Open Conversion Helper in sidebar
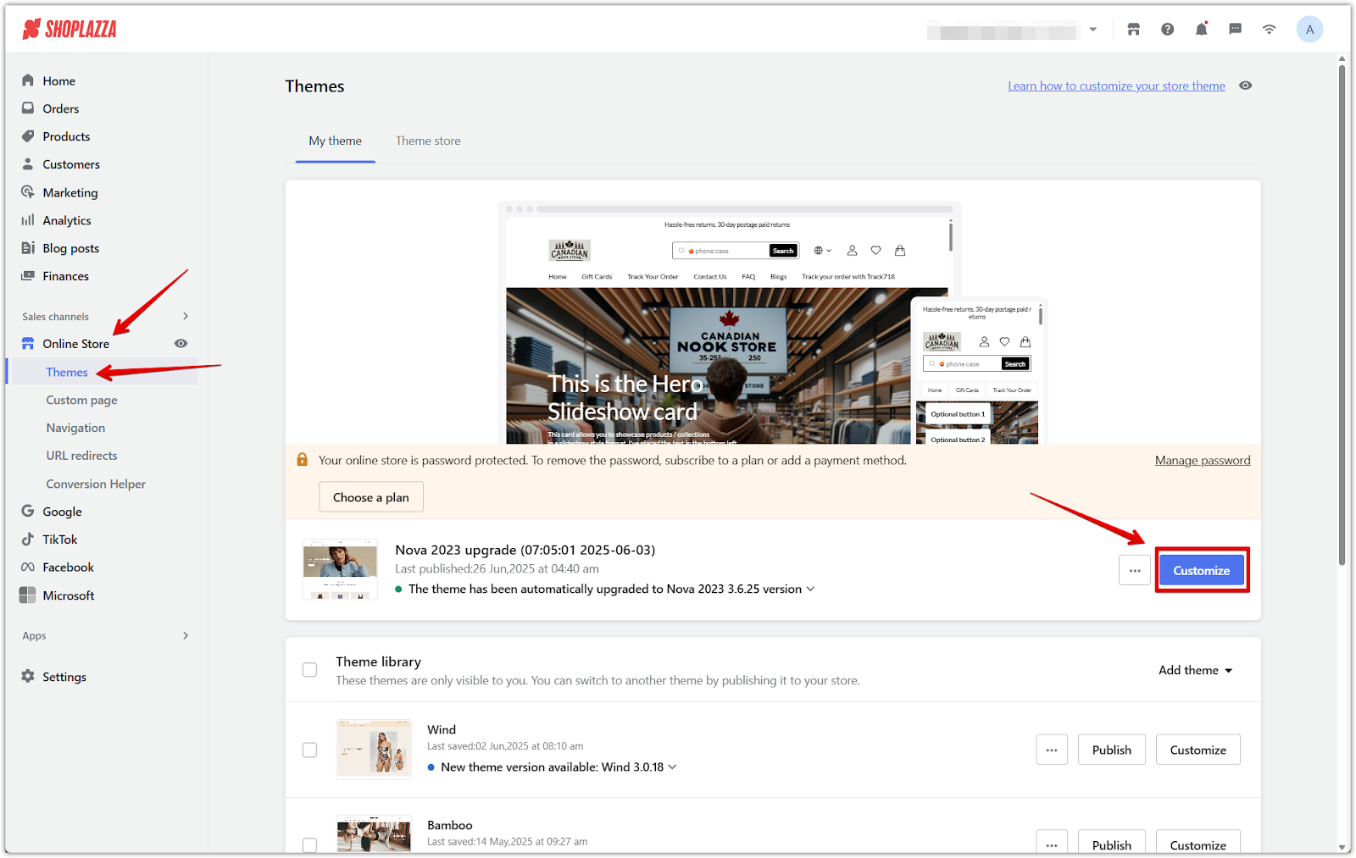 coord(96,484)
